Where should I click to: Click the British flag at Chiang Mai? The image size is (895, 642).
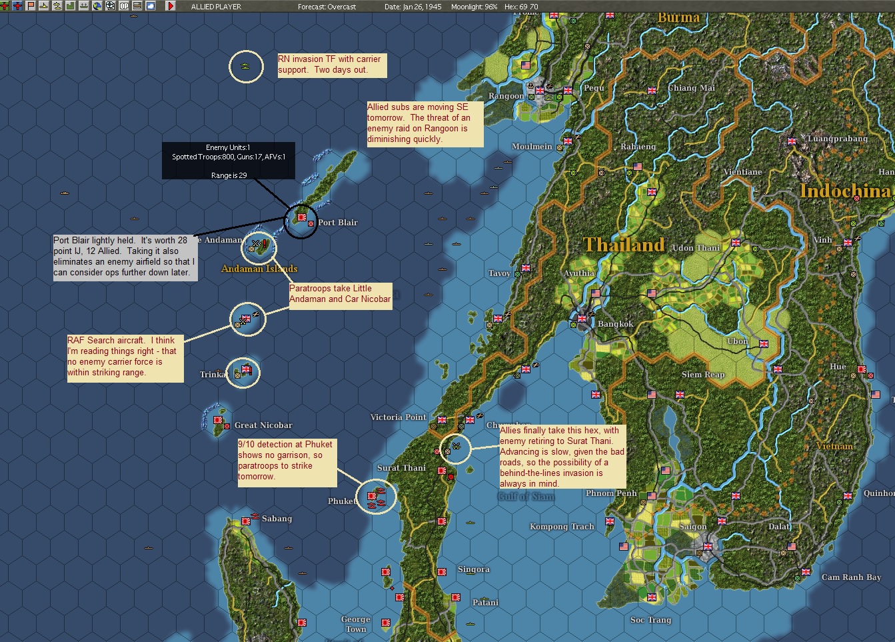[x=652, y=90]
